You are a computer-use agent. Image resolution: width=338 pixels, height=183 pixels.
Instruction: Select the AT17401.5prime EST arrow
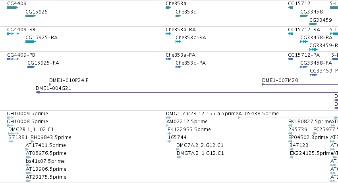tap(27, 149)
